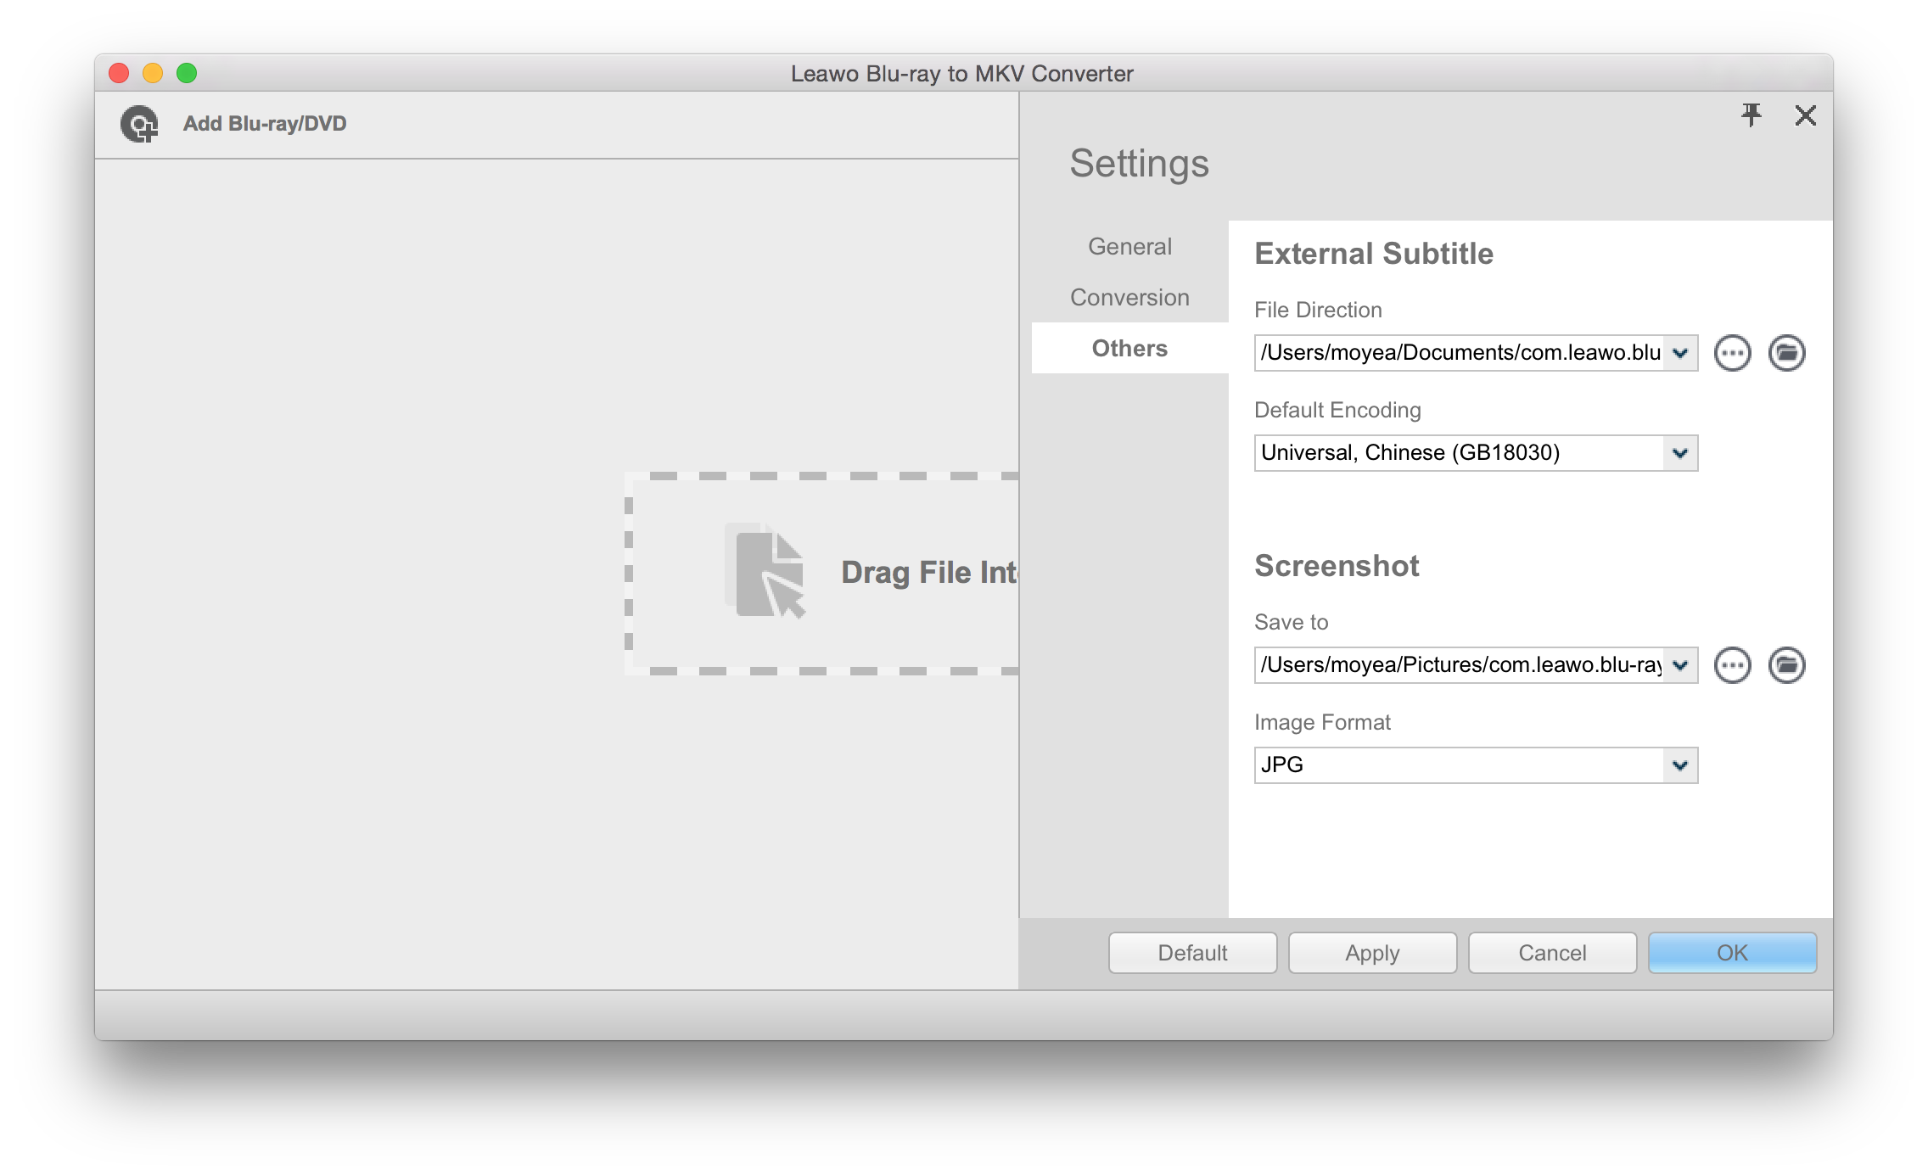Confirm settings with the OK button
The width and height of the screenshot is (1928, 1176).
[1732, 953]
